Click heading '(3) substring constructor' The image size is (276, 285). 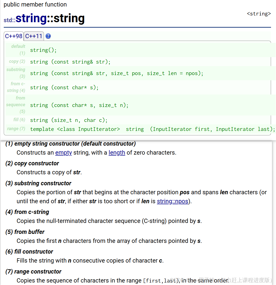coord(38,183)
